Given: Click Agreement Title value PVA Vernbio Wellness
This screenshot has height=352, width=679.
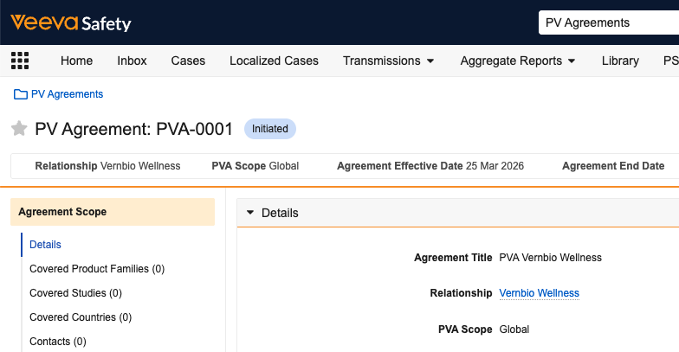Looking at the screenshot, I should 551,258.
